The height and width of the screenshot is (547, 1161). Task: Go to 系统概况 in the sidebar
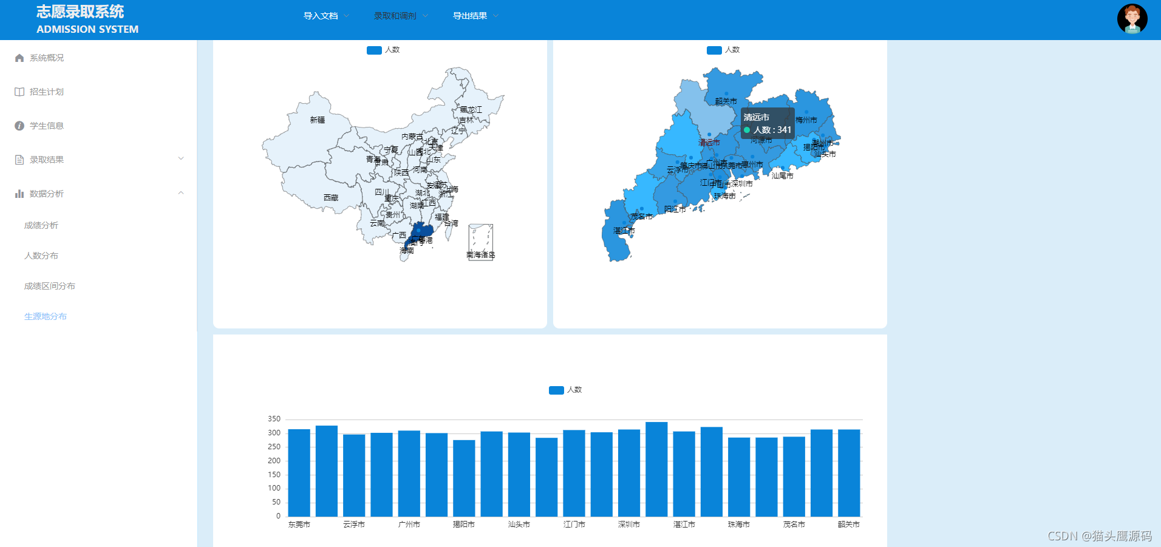(x=47, y=58)
